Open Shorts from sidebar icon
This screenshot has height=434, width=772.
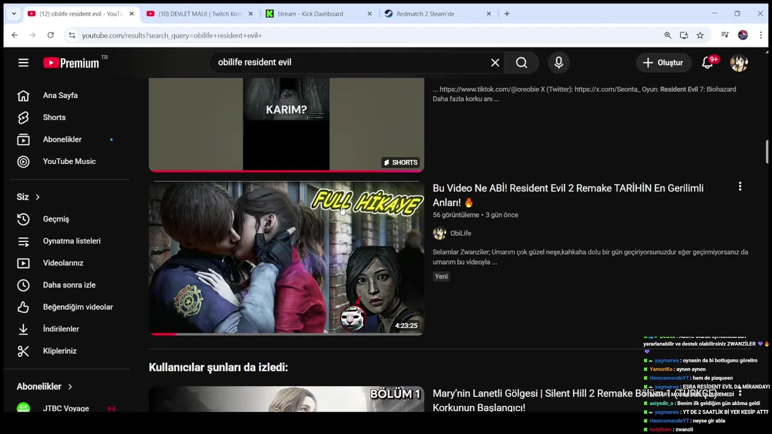pyautogui.click(x=23, y=118)
